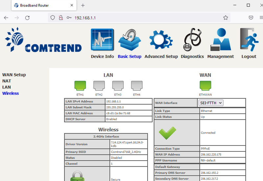The image size is (263, 181).
Task: Open Management person icon
Action: [221, 39]
